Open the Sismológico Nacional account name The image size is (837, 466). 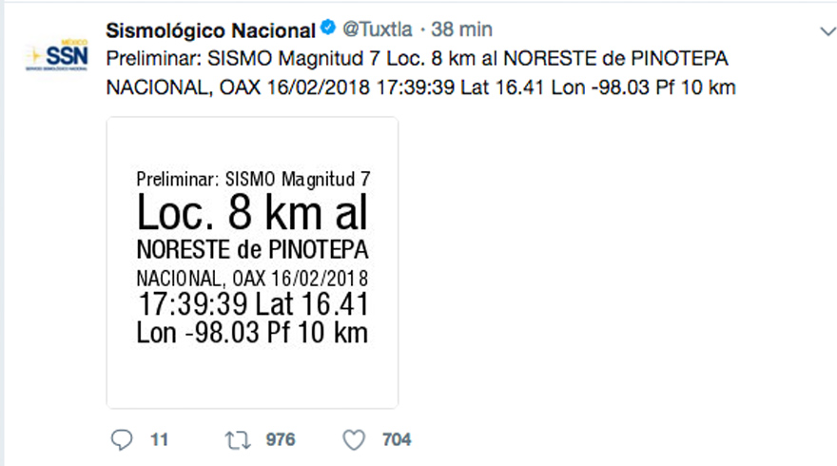[210, 30]
